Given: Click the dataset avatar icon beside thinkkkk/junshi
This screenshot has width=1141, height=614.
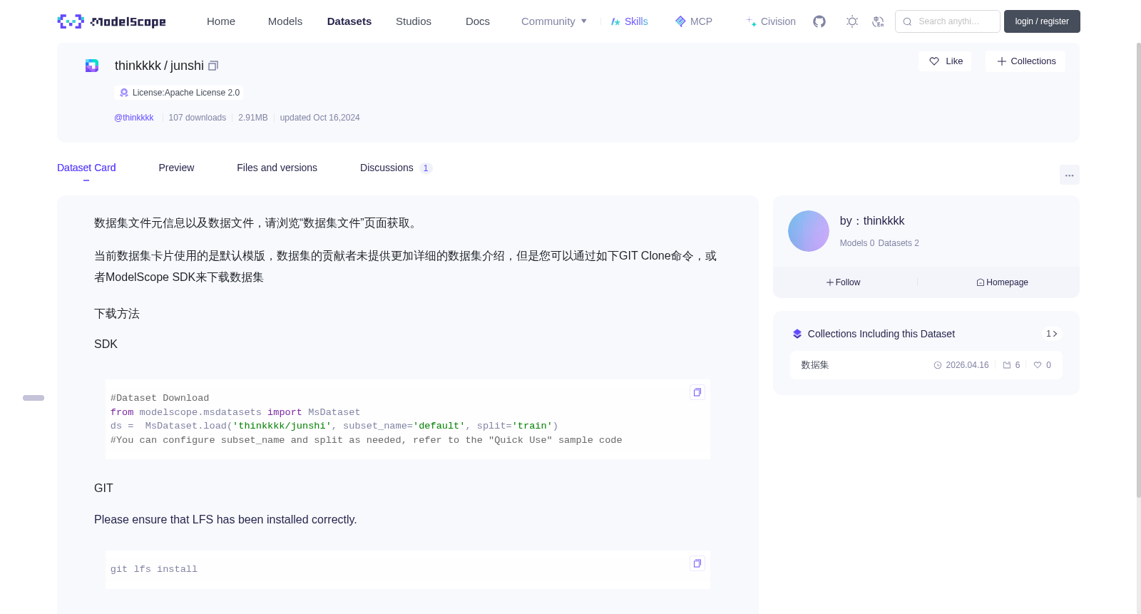Looking at the screenshot, I should click(x=92, y=66).
